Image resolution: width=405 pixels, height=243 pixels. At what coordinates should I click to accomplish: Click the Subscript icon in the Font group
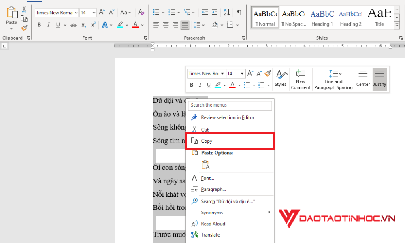pos(83,25)
